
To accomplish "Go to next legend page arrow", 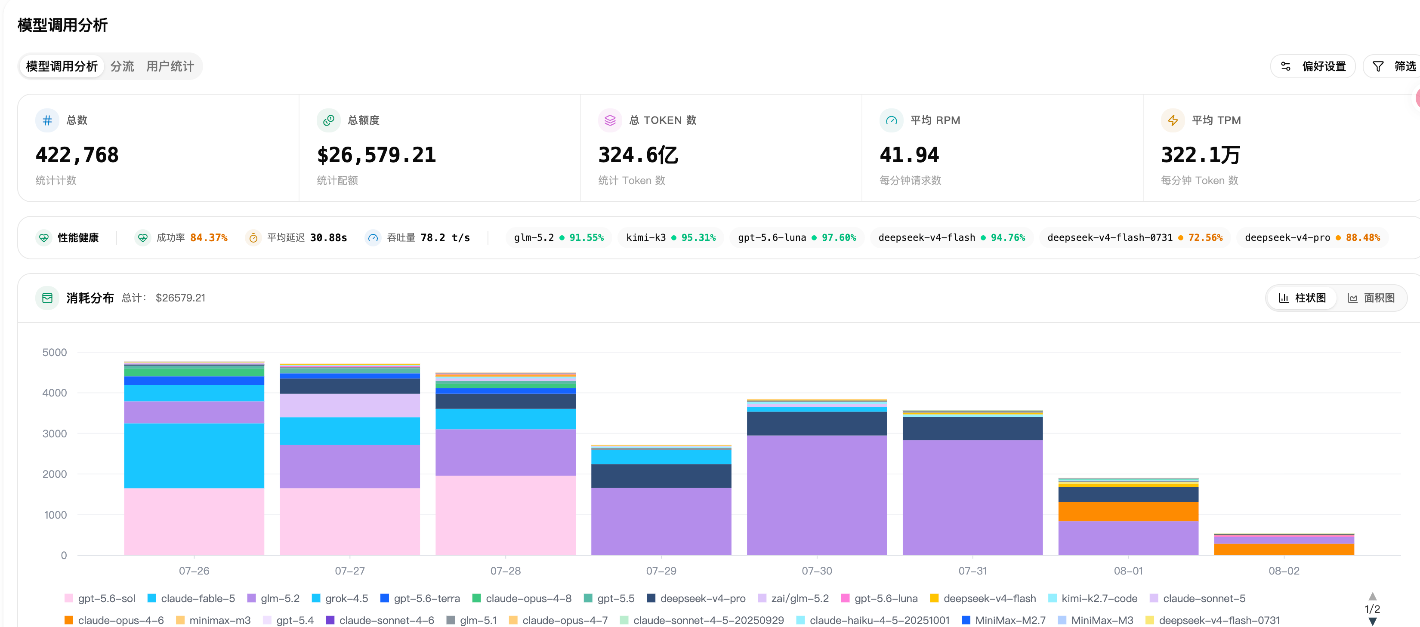I will click(1373, 621).
